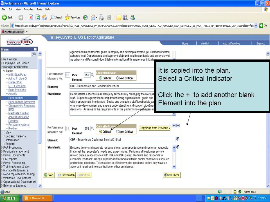Collapse Manager Self Service folder
Viewport: 270px width, 202px height.
tap(2, 67)
